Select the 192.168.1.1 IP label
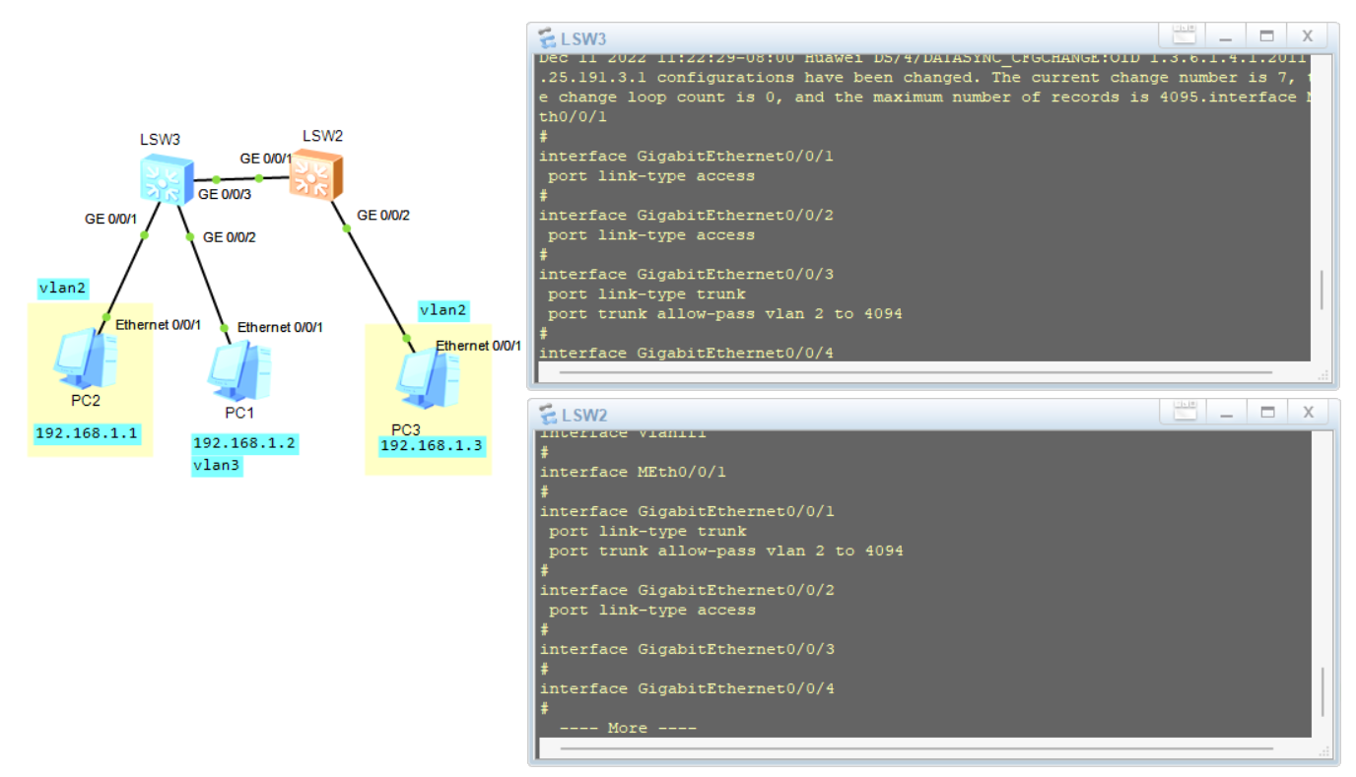The height and width of the screenshot is (777, 1356). pos(87,432)
